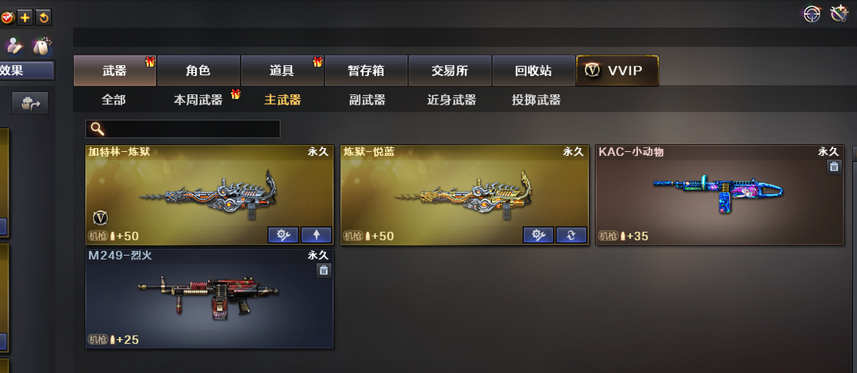This screenshot has width=857, height=373.
Task: Click the swap arrows icon on 炼狱-悦蓝
Action: point(571,235)
